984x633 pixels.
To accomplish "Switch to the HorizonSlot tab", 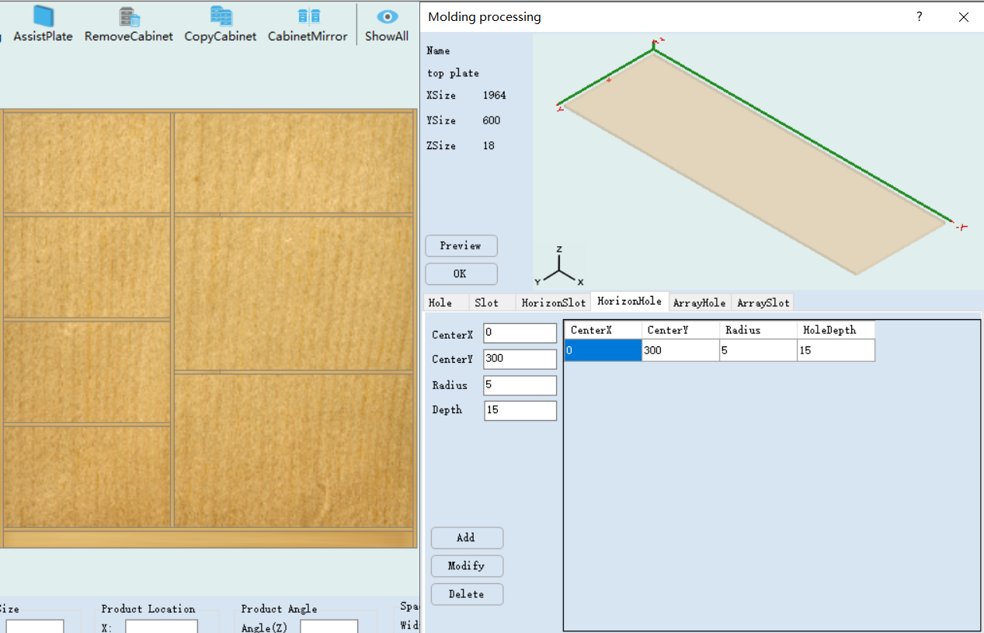I will 553,303.
